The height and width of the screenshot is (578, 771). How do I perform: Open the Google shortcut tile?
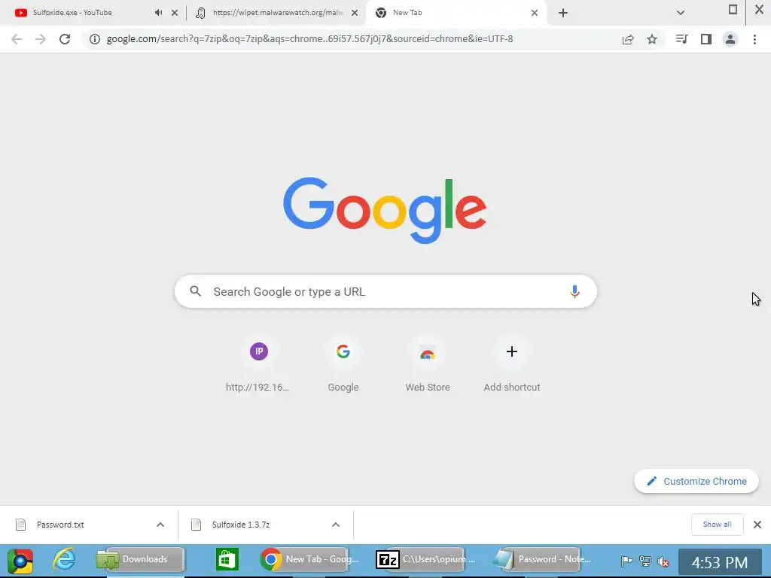coord(343,365)
